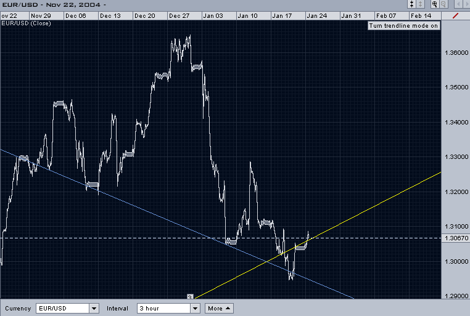Select the Dec 27 date column header
The image size is (470, 316).
coord(184,16)
